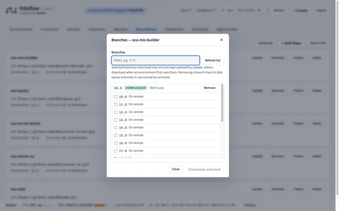The height and width of the screenshot is (211, 339).
Task: Click the Download selected button
Action: (204, 169)
